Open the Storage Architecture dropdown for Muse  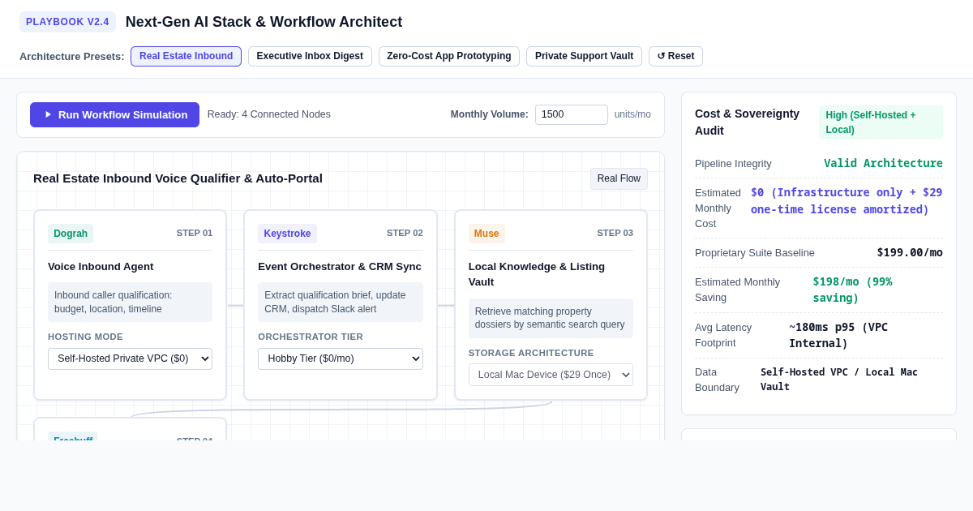(551, 375)
